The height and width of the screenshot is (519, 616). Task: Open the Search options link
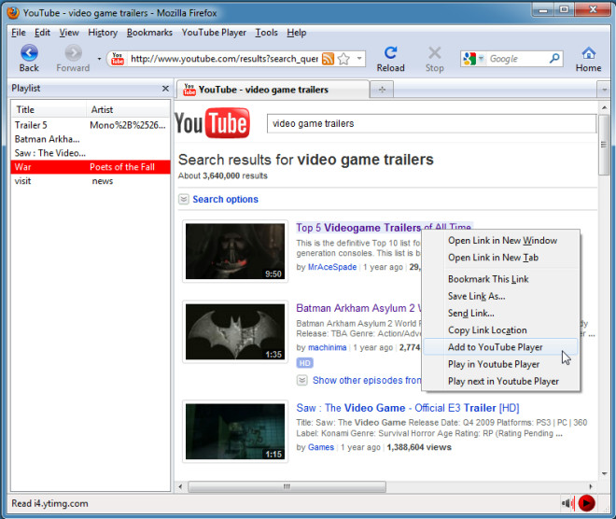pyautogui.click(x=226, y=199)
